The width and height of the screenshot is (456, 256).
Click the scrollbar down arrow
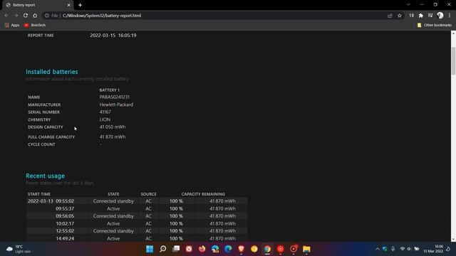pyautogui.click(x=453, y=239)
